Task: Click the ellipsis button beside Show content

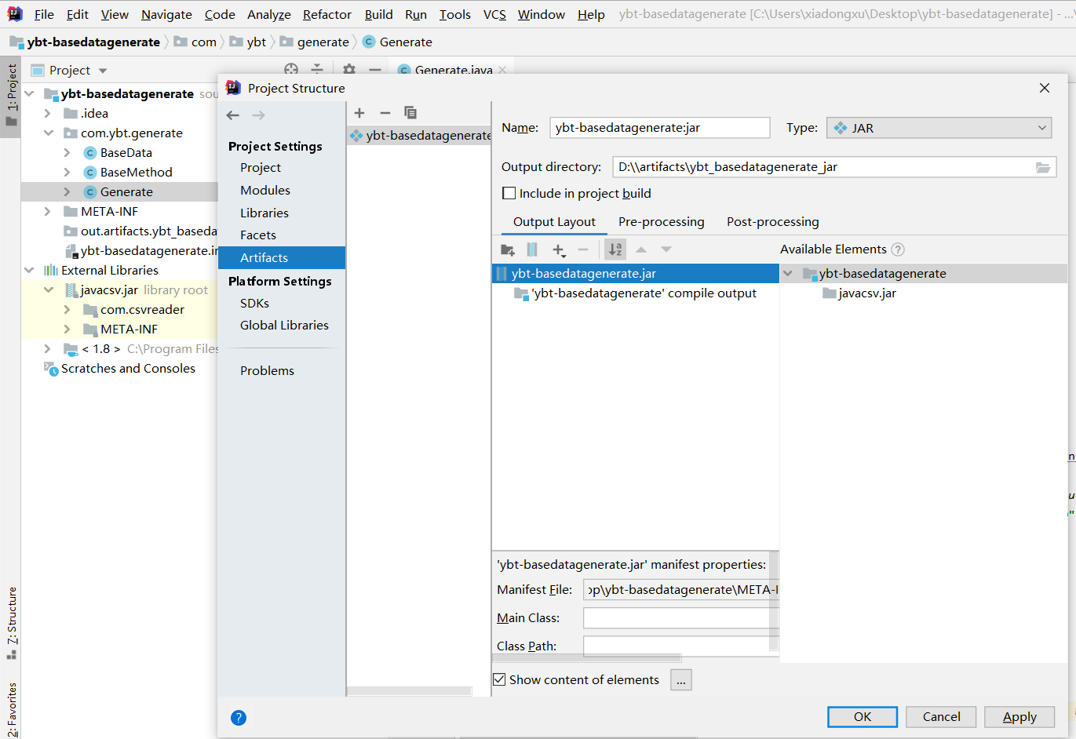Action: click(681, 680)
